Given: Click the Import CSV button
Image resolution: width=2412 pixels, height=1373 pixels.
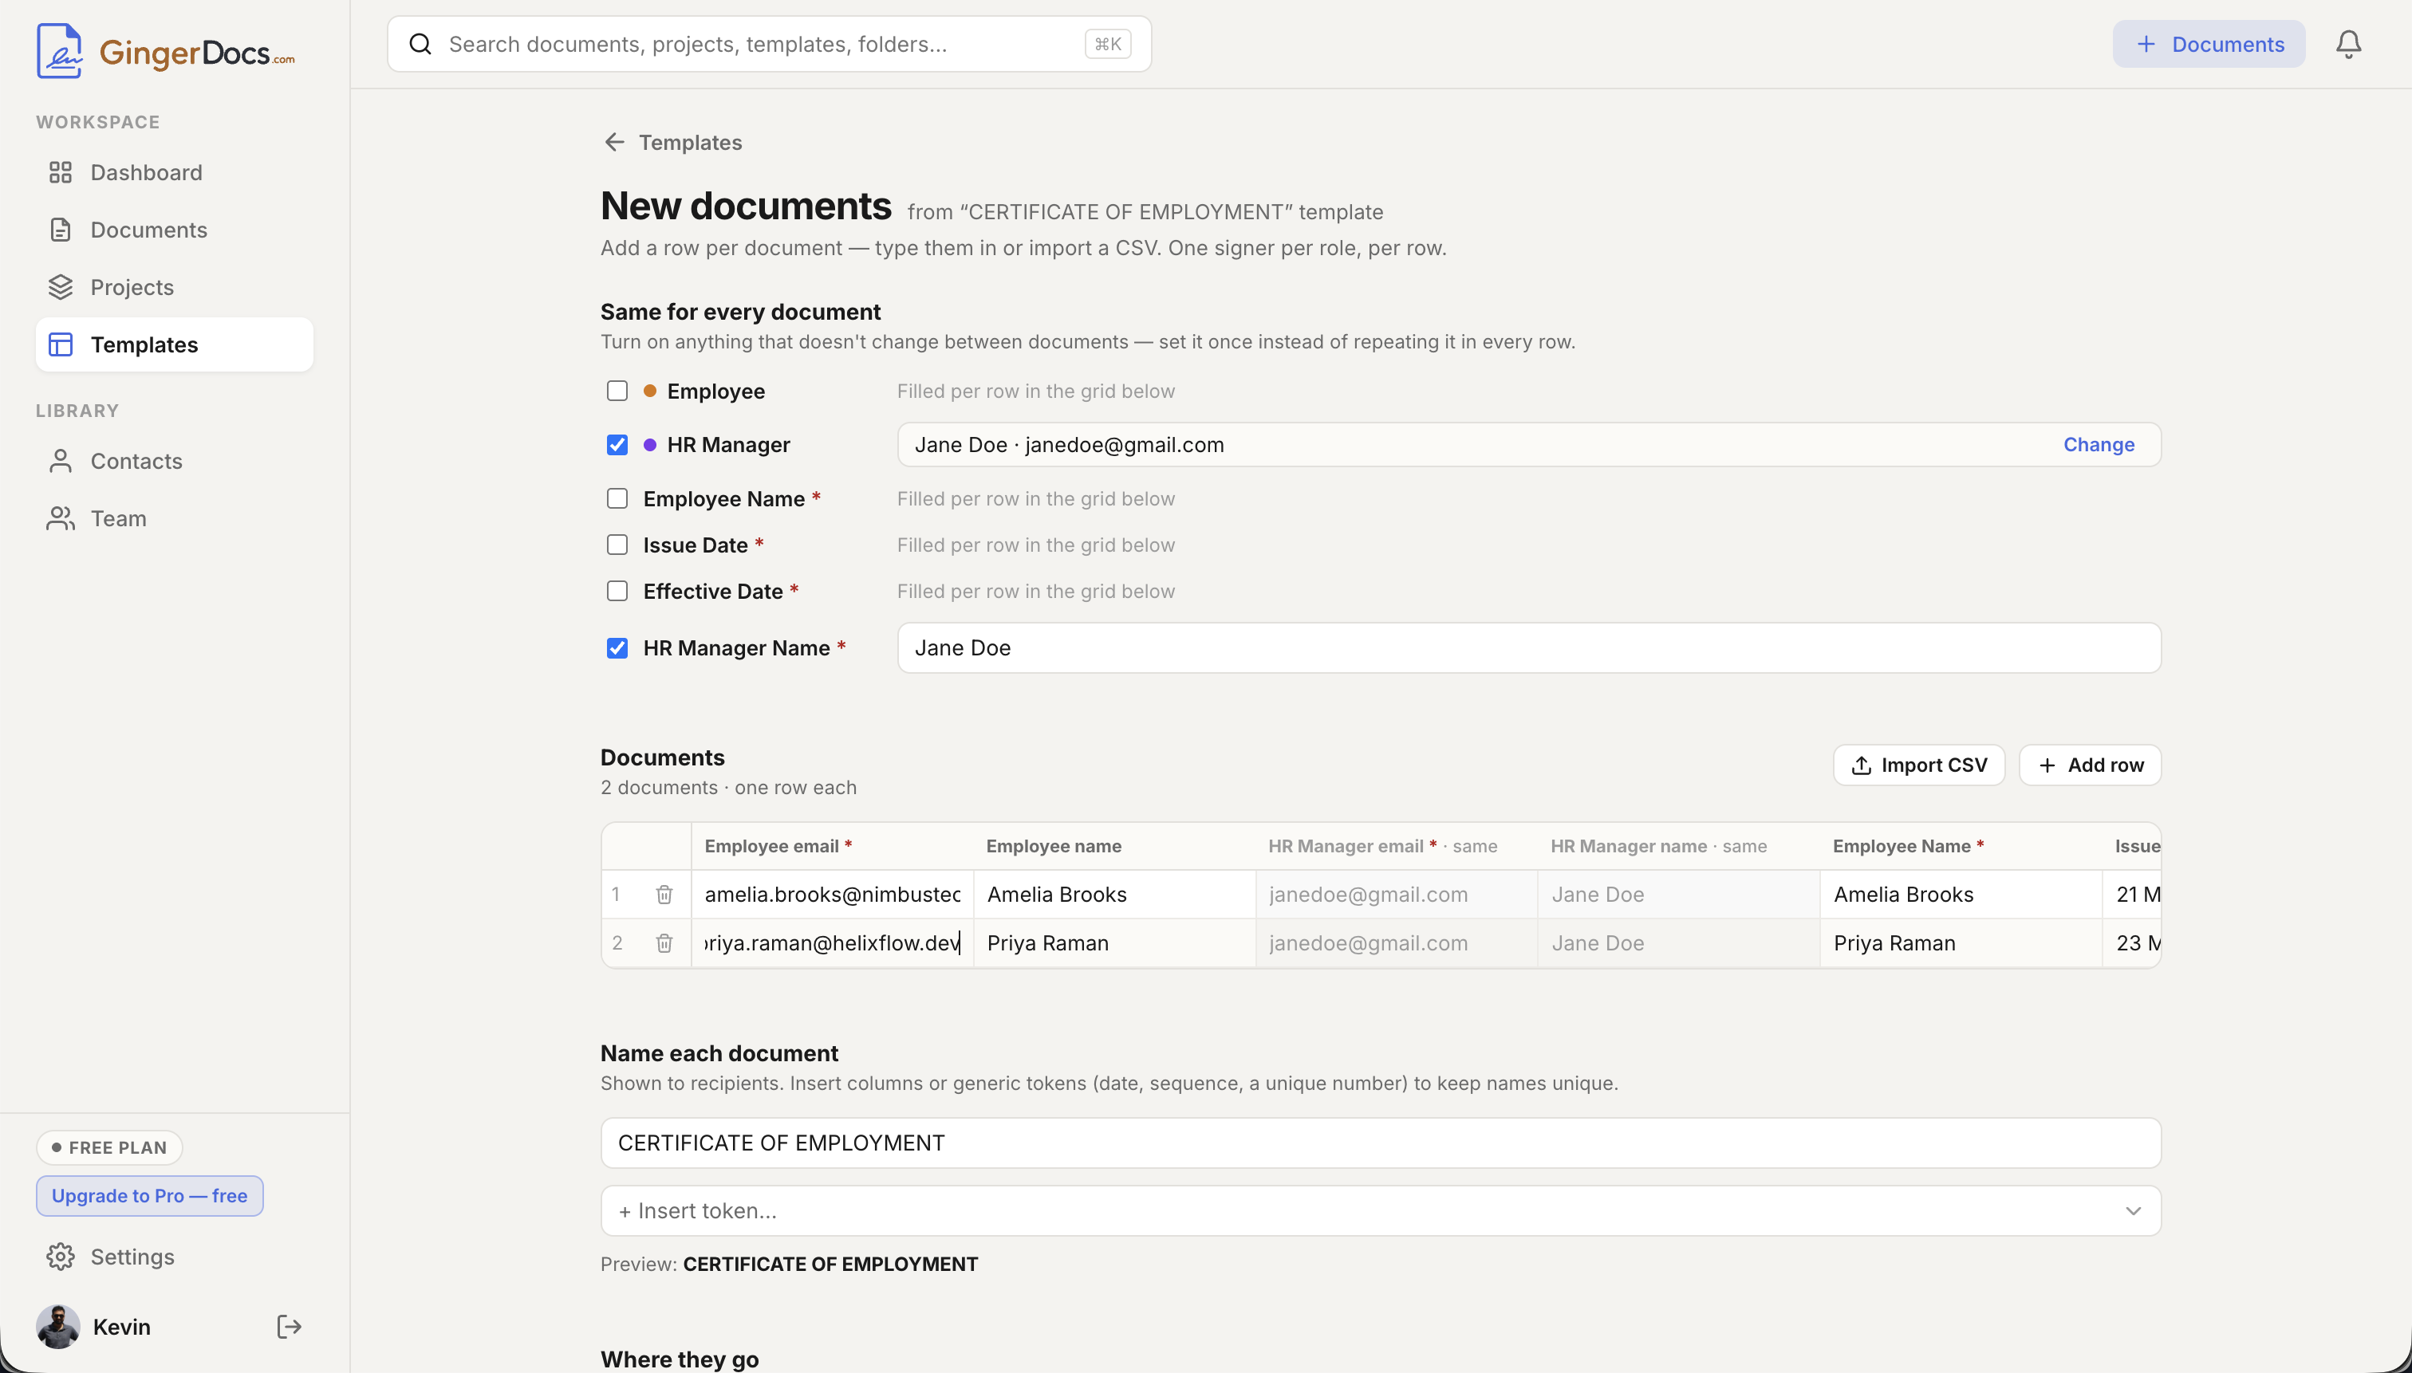Looking at the screenshot, I should (1918, 765).
